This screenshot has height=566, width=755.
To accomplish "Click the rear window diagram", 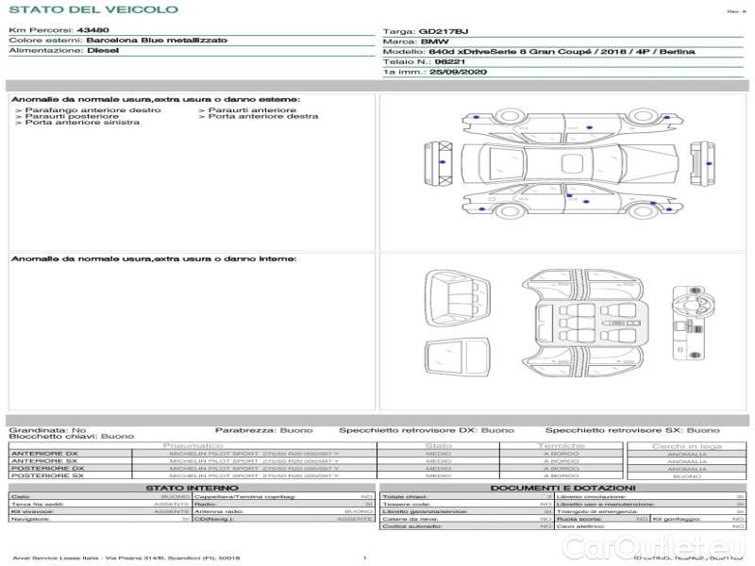I will click(x=458, y=357).
